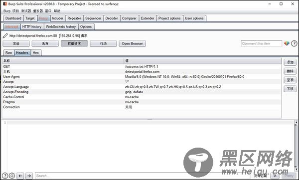Image resolution: width=299 pixels, height=180 pixels.
Task: Open the HTTP history sub-tab
Action: click(x=32, y=26)
